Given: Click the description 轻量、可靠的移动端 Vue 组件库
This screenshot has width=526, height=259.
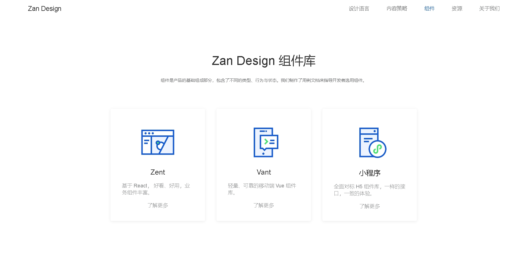Looking at the screenshot, I should tap(262, 189).
